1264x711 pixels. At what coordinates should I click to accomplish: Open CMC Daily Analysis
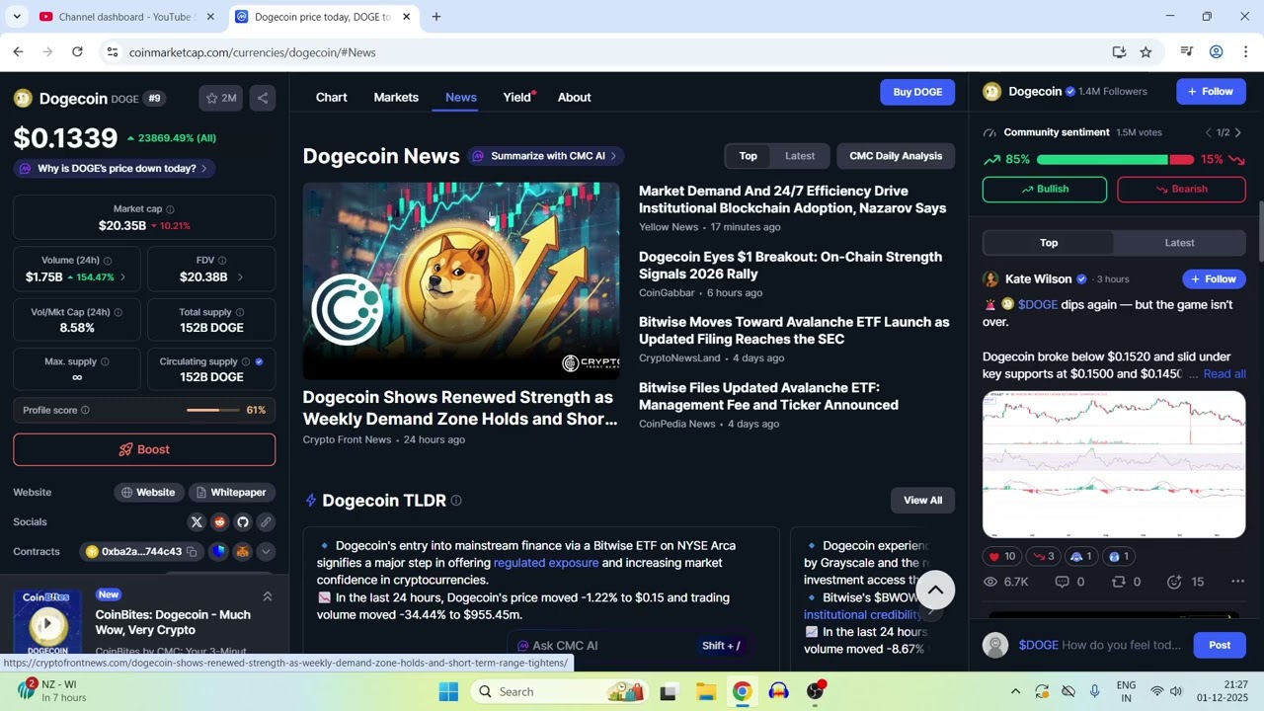click(896, 156)
